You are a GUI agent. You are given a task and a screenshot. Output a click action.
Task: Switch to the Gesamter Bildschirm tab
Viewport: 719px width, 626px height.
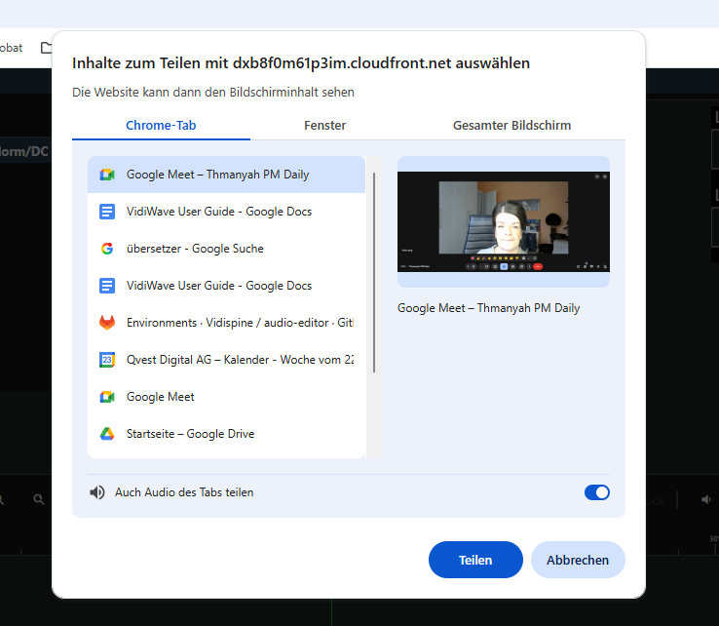pyautogui.click(x=511, y=125)
